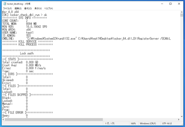Click the horizontal scrollbar thumb
This screenshot has height=127, width=185.
pyautogui.click(x=54, y=119)
